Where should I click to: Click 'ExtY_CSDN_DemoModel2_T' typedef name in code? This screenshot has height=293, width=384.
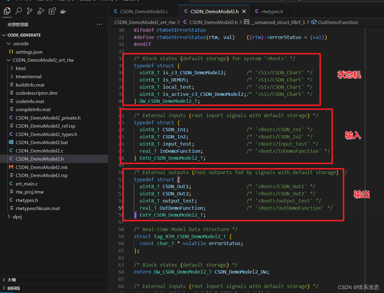[x=171, y=215]
